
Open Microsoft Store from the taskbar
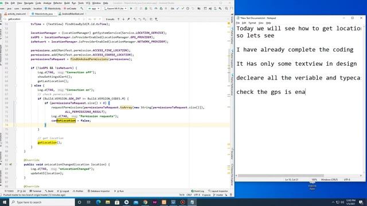click(117, 202)
